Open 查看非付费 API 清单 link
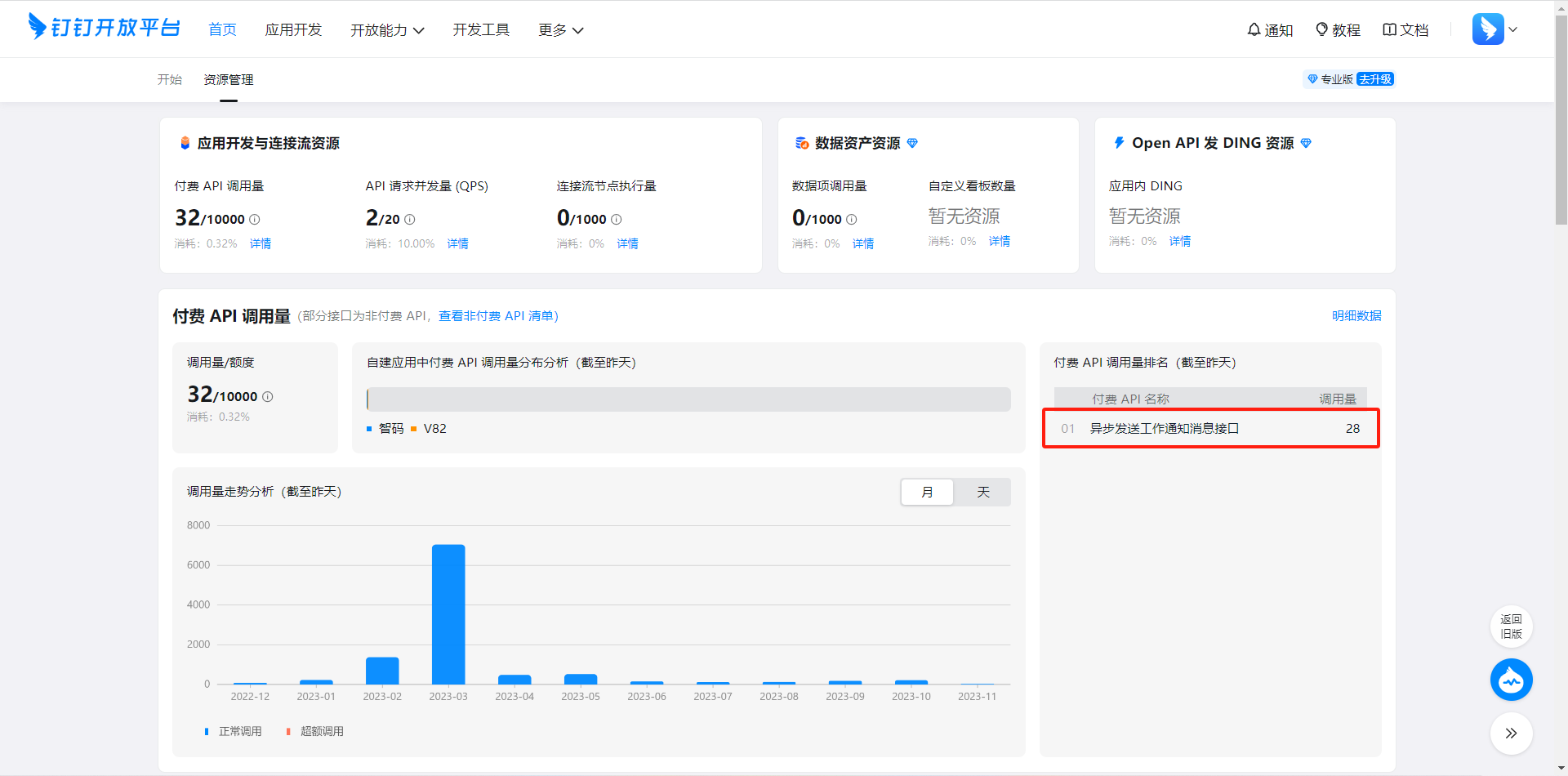Screen dimensions: 1568x776 point(498,316)
